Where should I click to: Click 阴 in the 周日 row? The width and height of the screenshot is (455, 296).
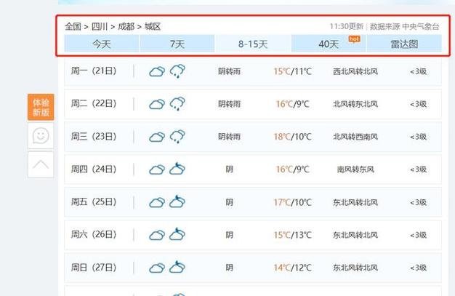pos(229,268)
